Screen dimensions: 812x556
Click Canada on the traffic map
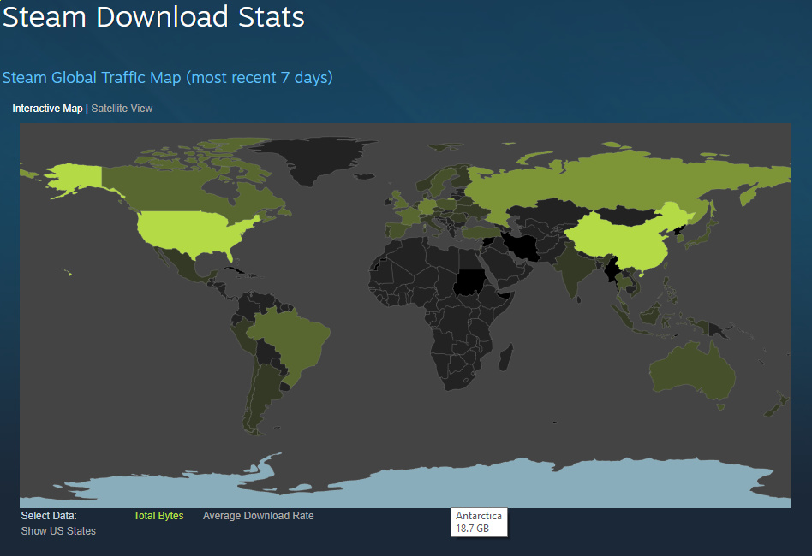click(x=171, y=189)
